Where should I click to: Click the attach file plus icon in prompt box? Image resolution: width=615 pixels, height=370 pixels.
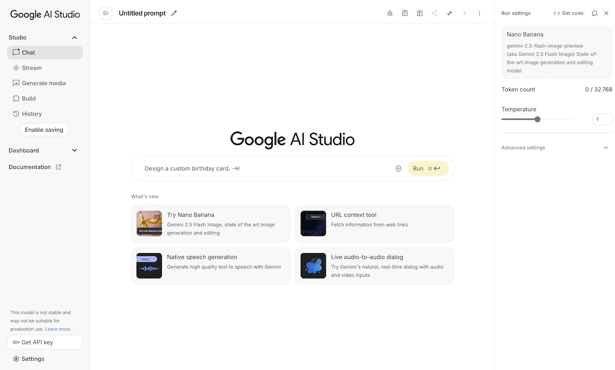[398, 168]
